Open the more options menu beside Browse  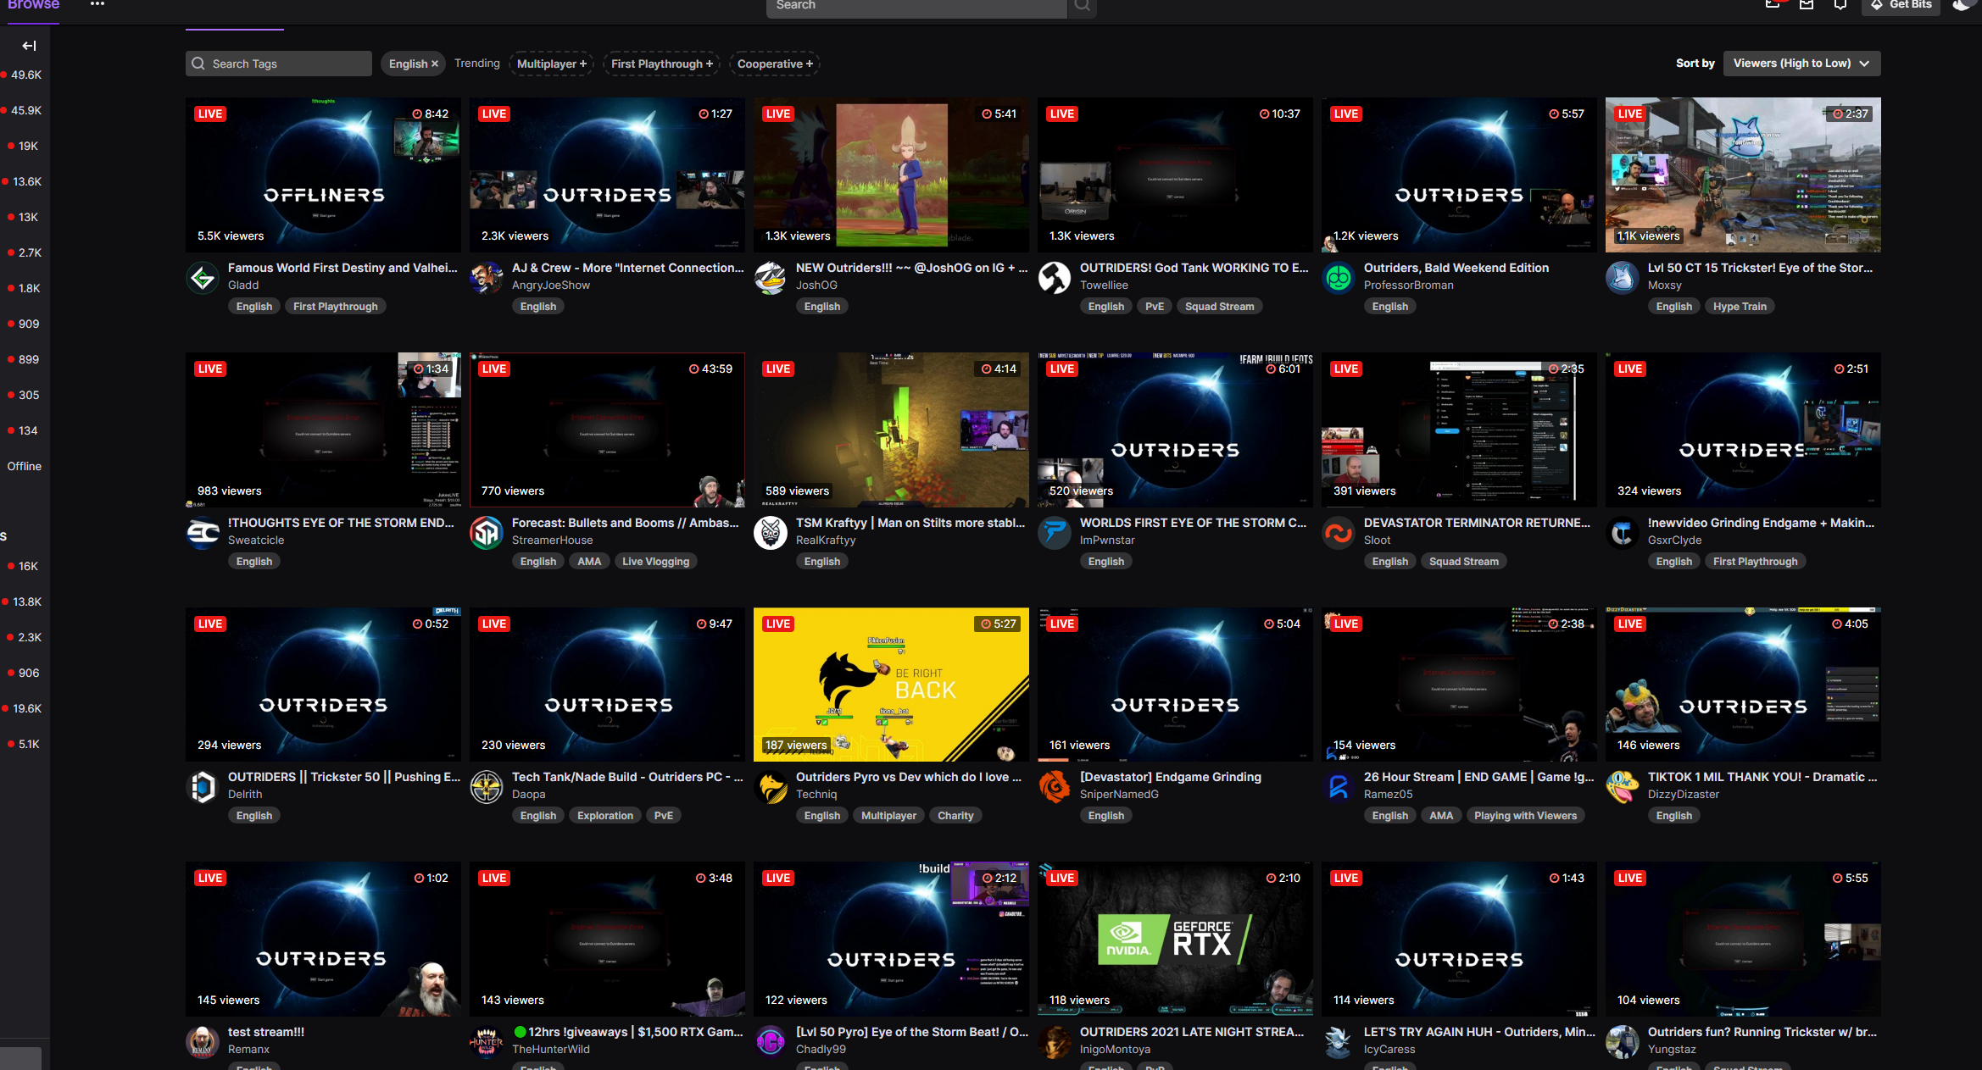coord(97,5)
